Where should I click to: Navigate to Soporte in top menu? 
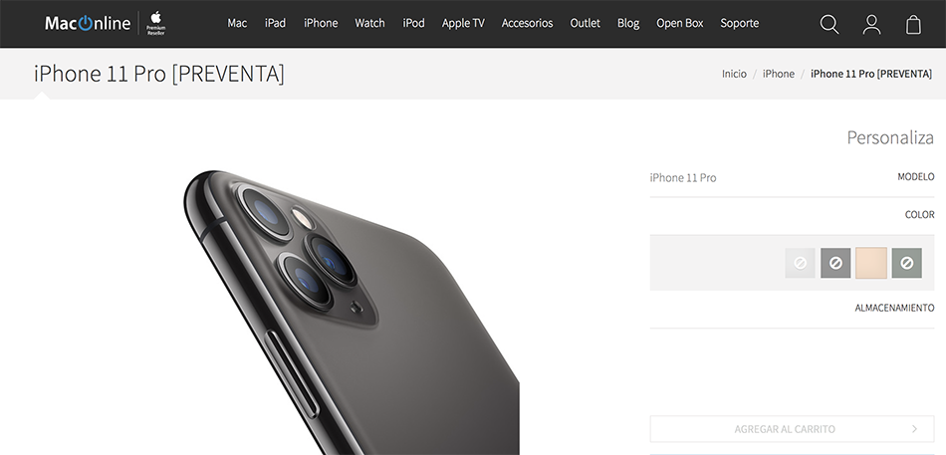point(740,23)
